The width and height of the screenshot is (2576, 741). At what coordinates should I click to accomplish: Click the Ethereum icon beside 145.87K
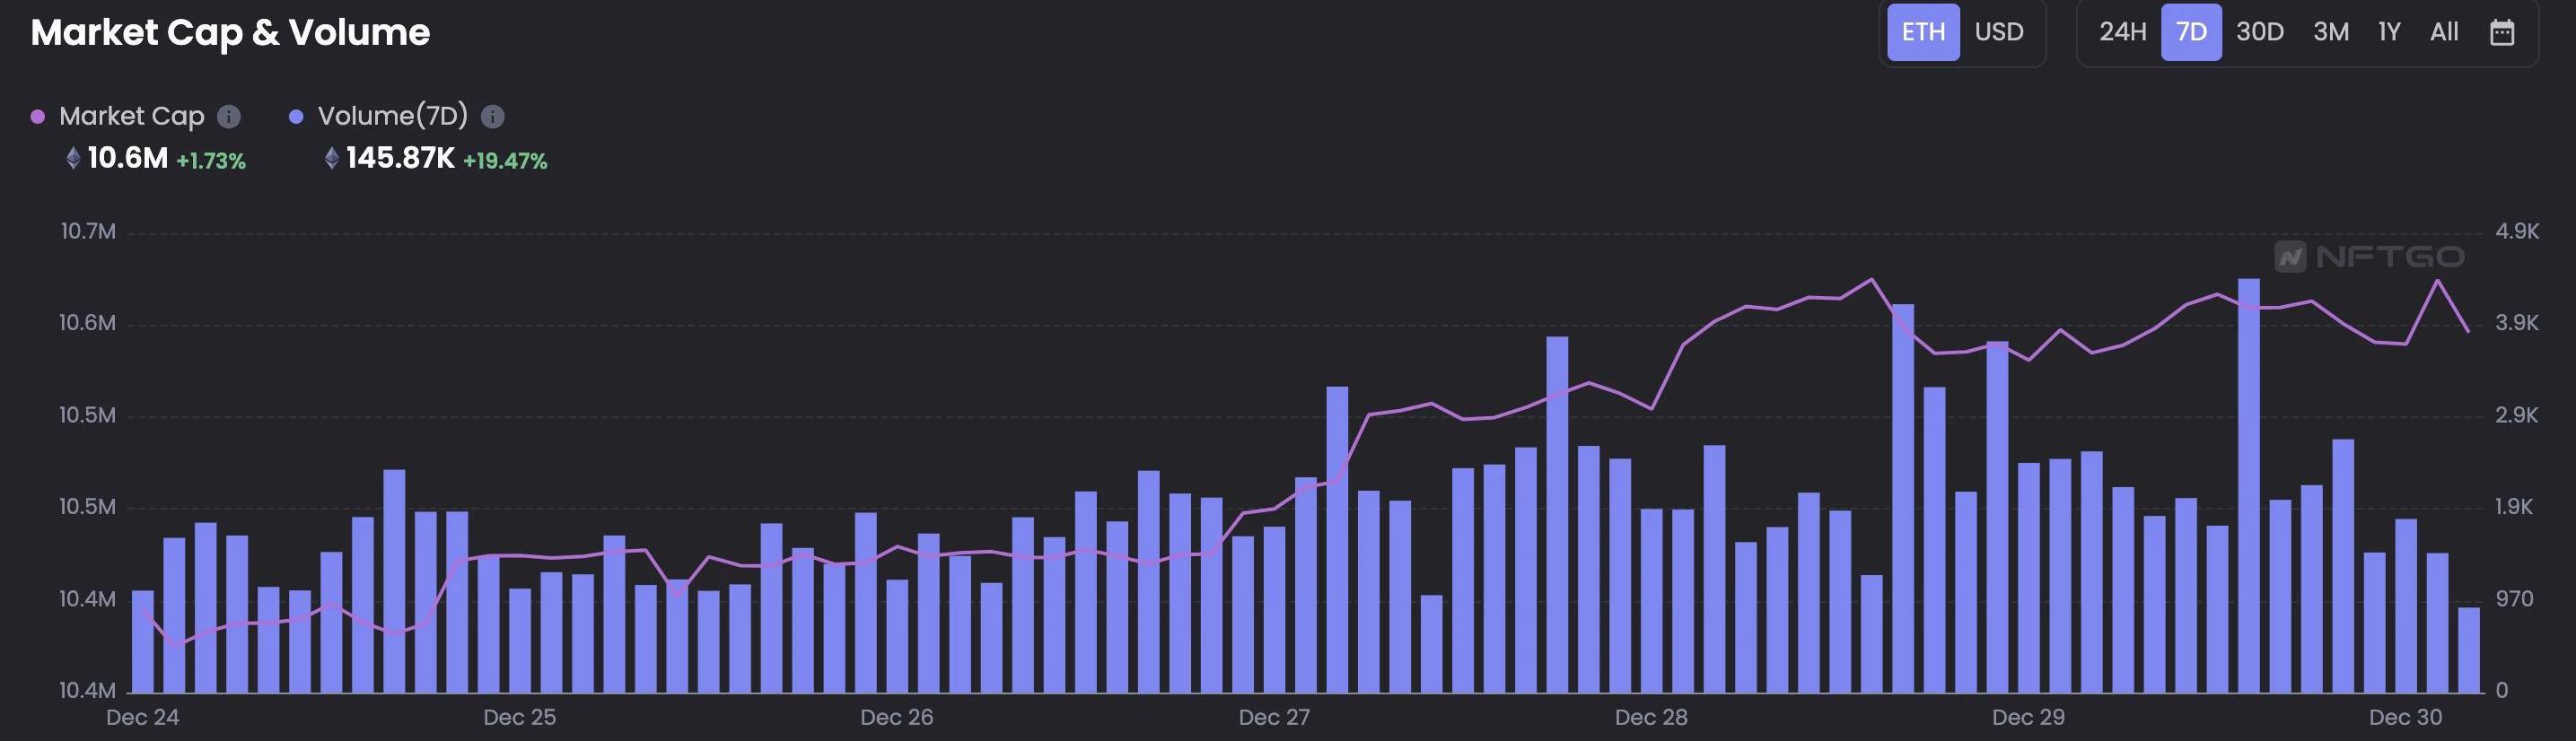[332, 158]
